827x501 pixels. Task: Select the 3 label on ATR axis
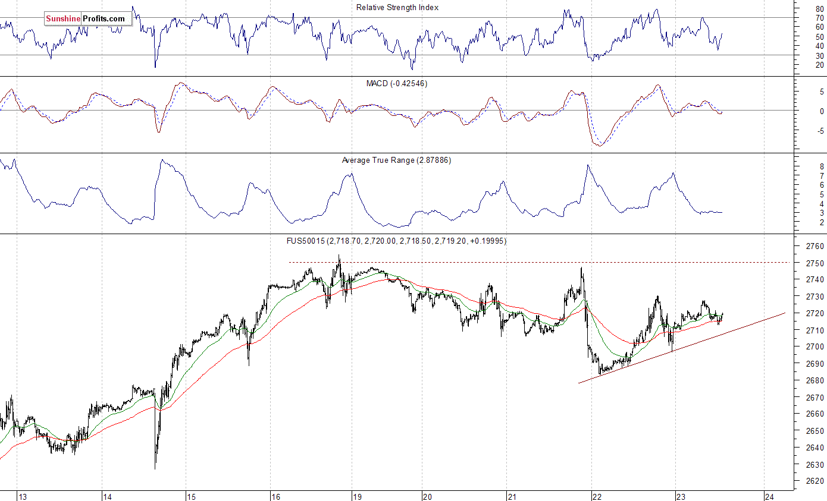click(822, 213)
